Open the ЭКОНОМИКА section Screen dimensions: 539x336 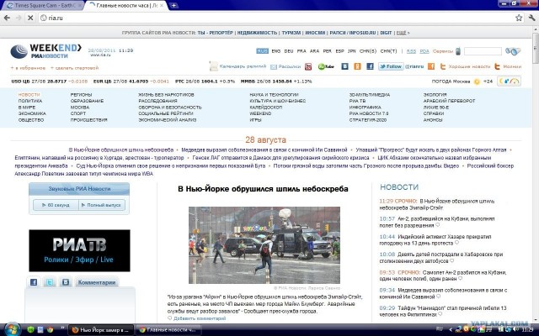click(x=32, y=113)
